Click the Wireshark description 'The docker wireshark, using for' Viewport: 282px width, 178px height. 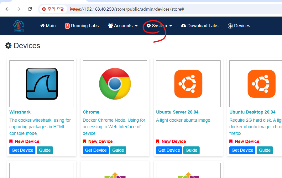[40, 120]
